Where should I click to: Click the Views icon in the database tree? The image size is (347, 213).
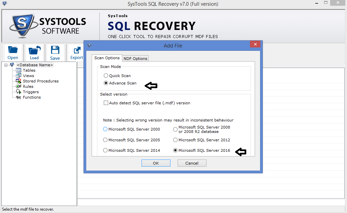(19, 76)
